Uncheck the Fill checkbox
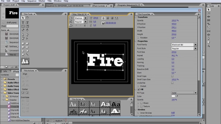Image resolution: width=221 pixels, height=124 pixels. [138, 90]
